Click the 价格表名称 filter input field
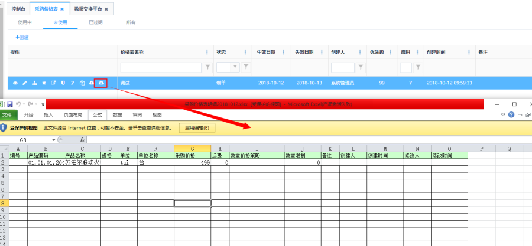This screenshot has width=532, height=246. point(161,67)
